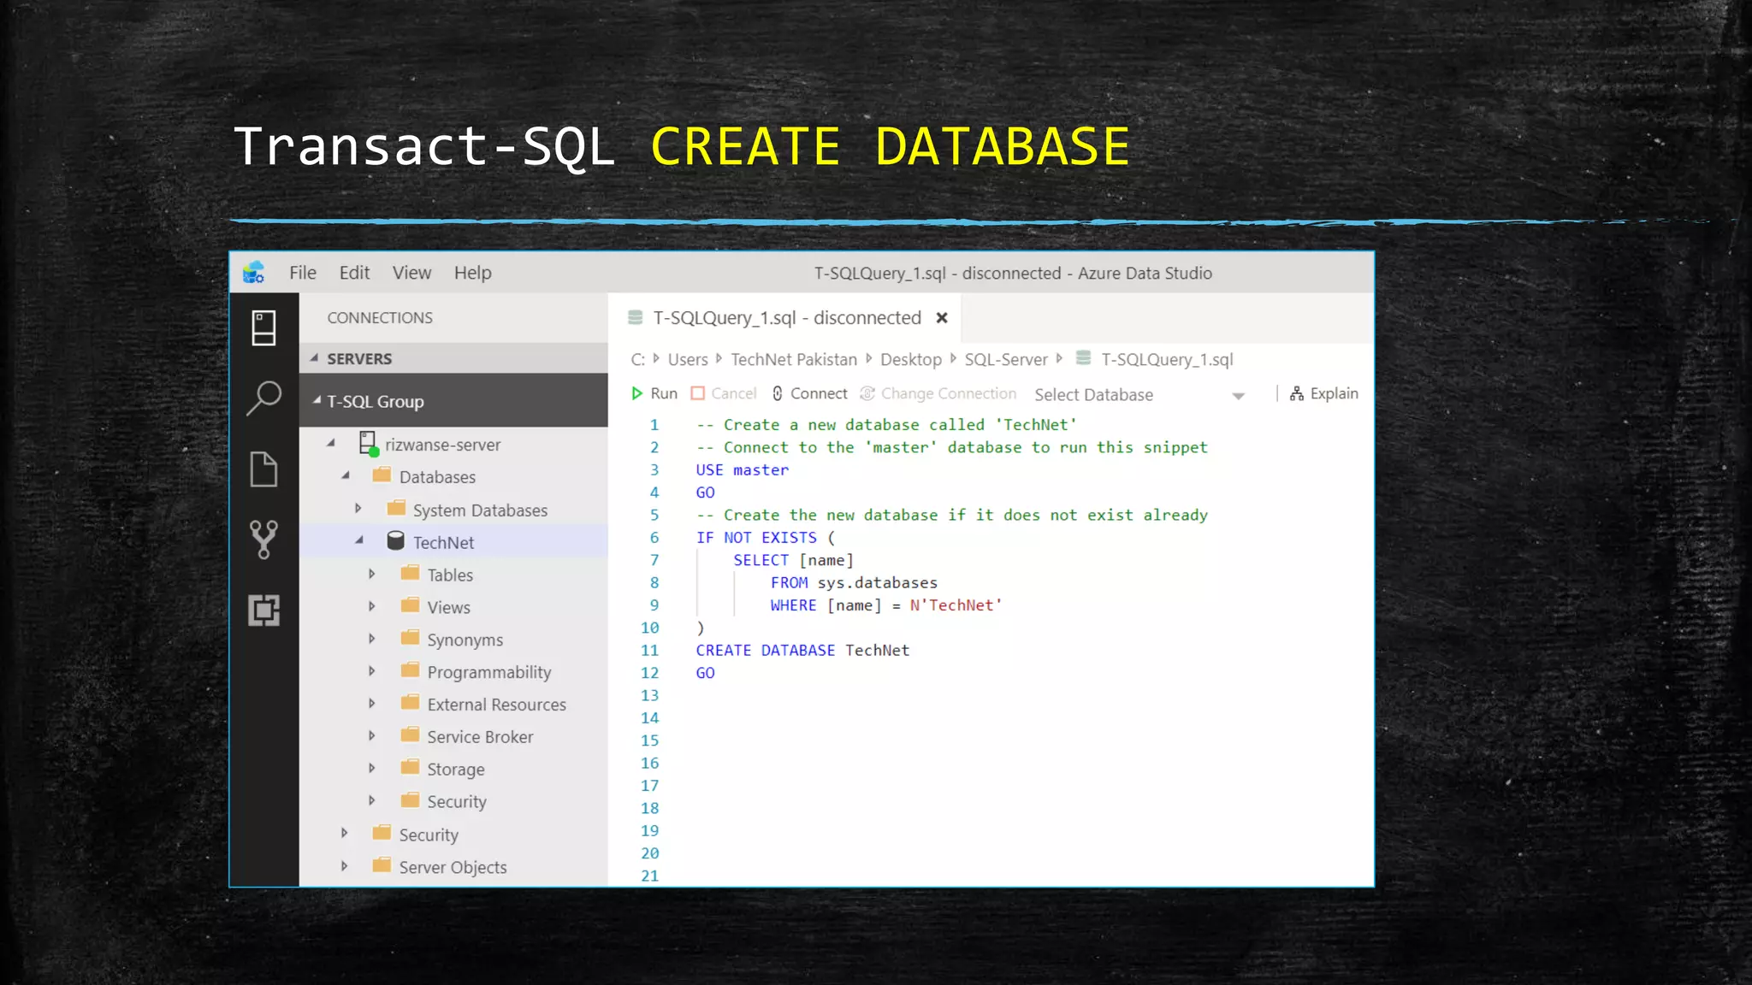
Task: Click the Programmability folder icon
Action: coord(411,670)
